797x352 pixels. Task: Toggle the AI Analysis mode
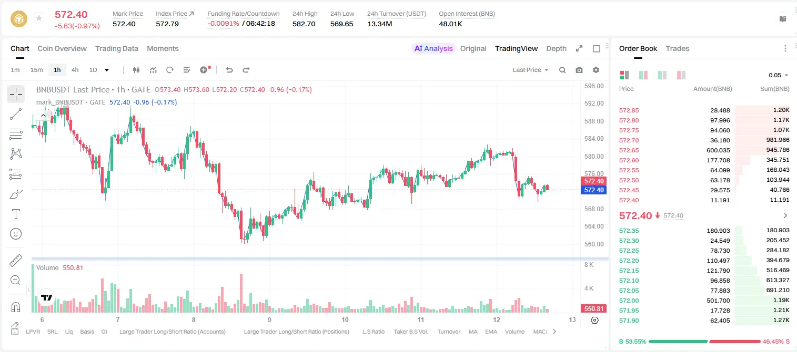pos(433,48)
